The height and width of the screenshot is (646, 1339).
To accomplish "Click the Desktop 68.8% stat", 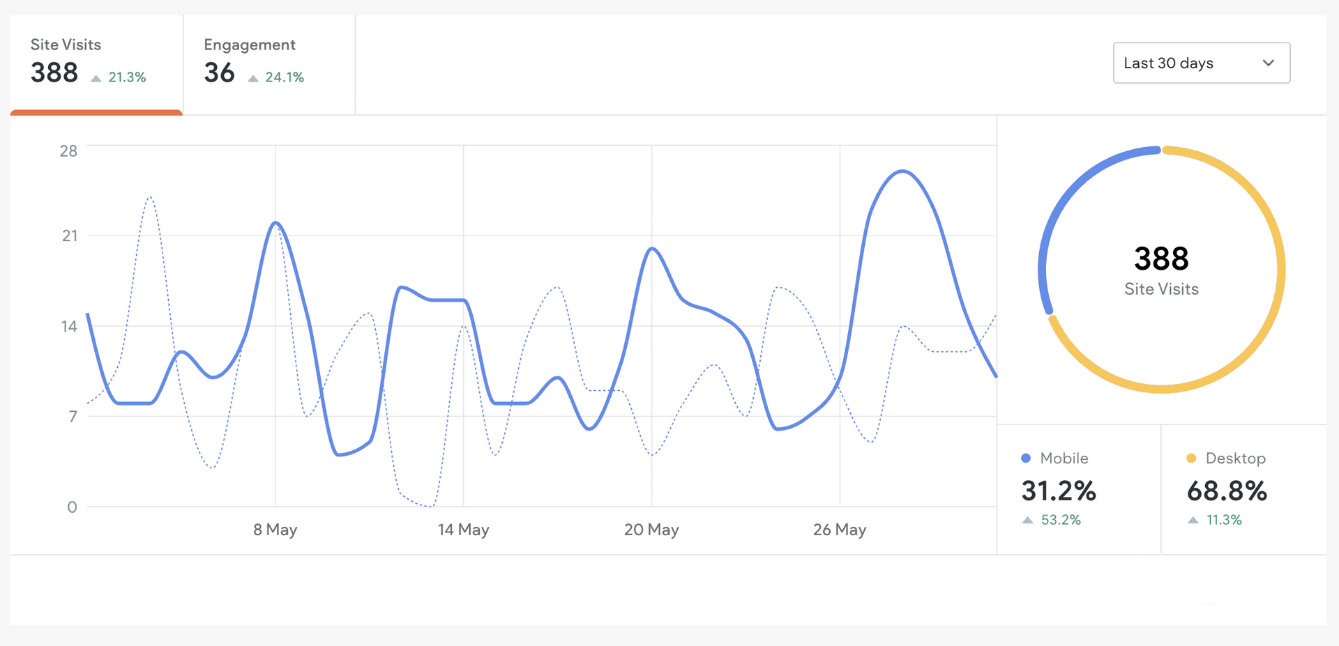I will [1227, 491].
